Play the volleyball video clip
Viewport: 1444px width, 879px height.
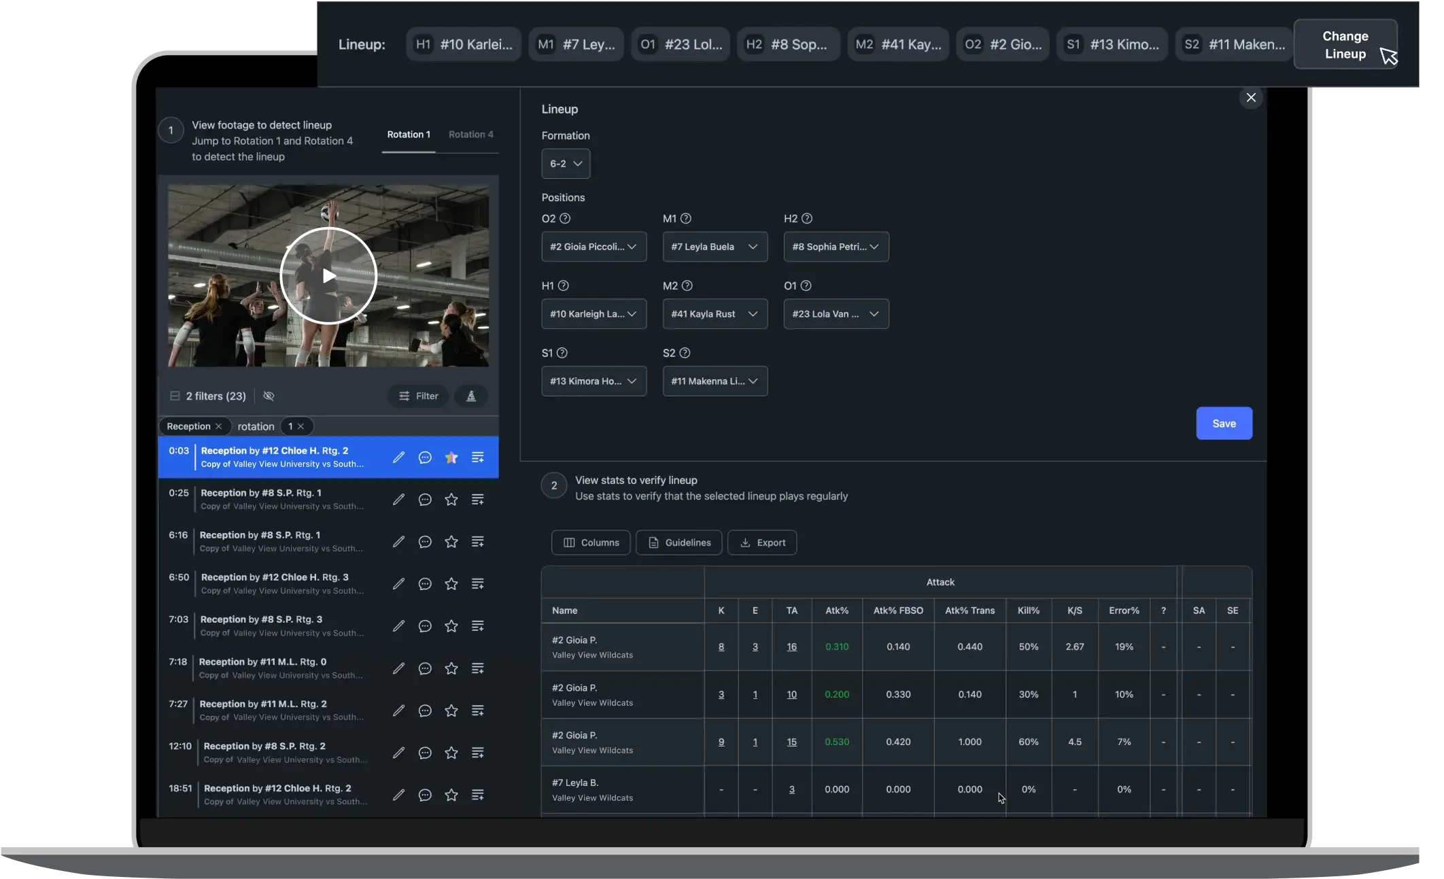pos(328,275)
